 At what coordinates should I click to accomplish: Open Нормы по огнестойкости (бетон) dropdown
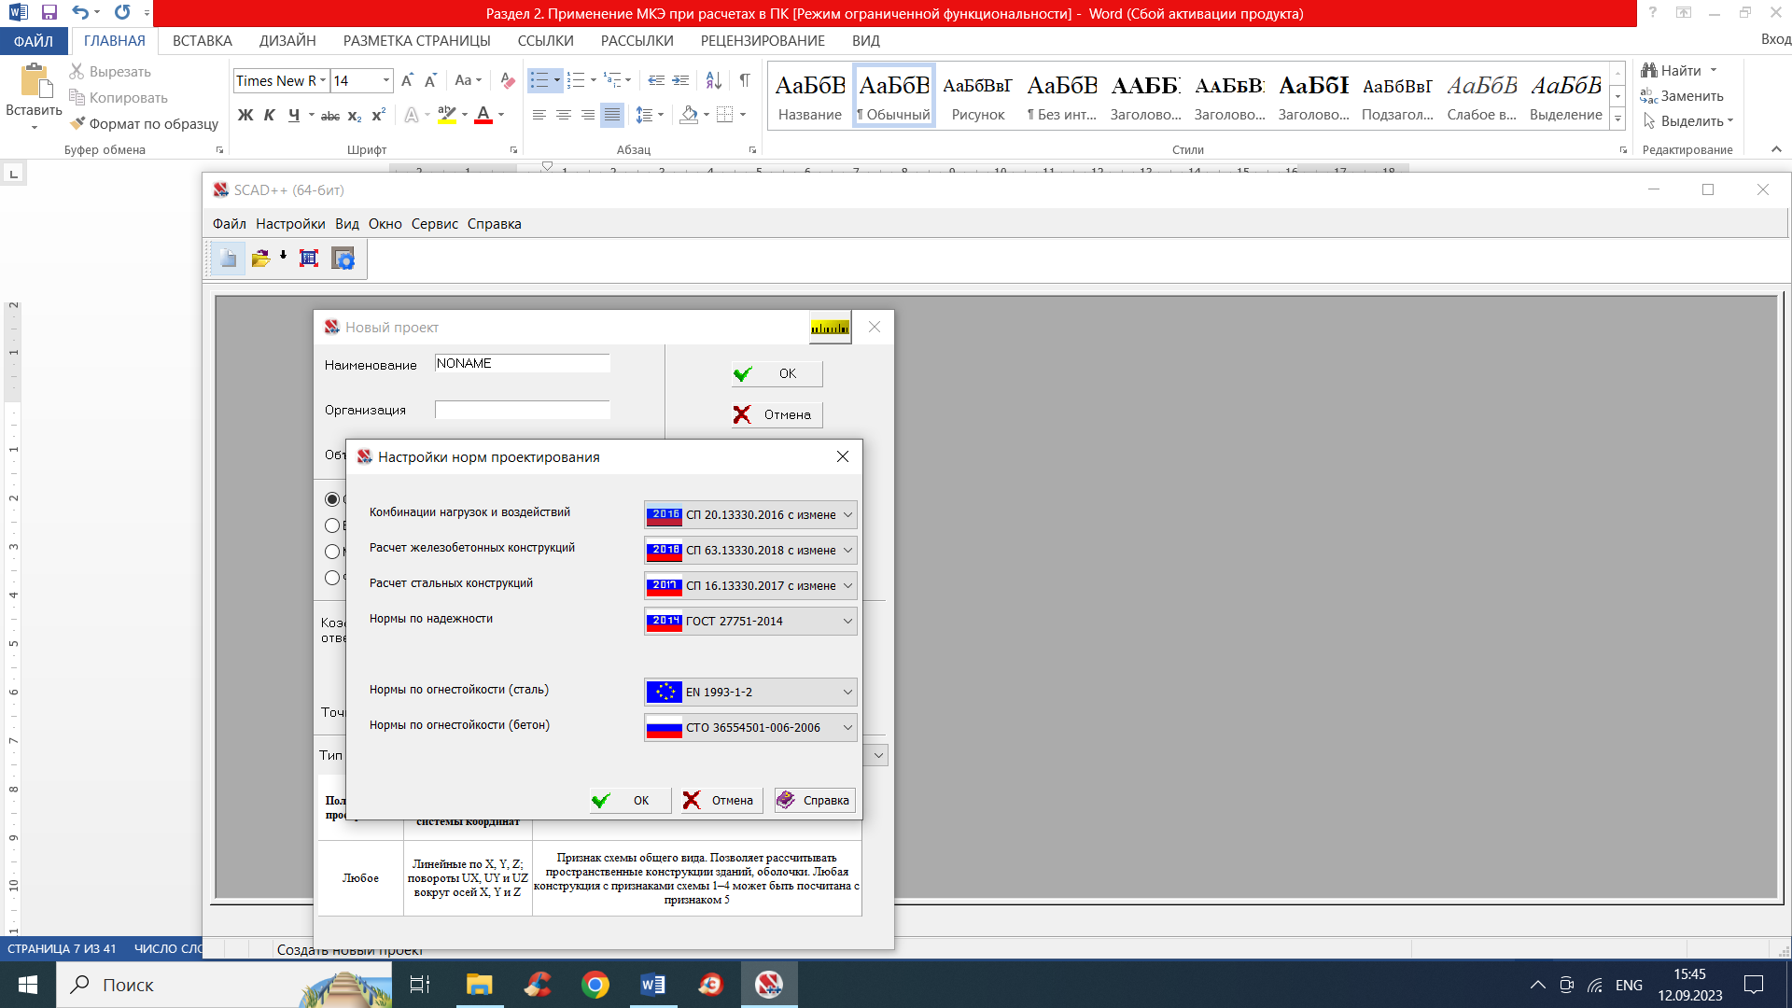tap(750, 727)
